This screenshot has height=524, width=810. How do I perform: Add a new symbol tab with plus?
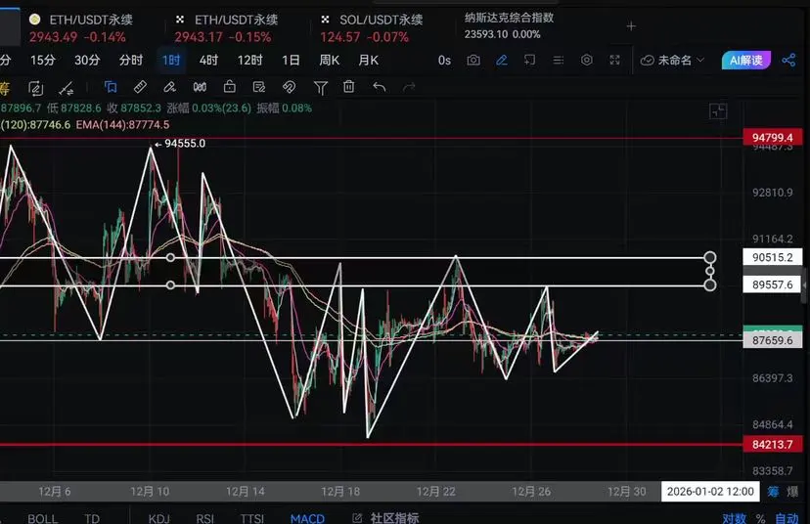point(631,25)
